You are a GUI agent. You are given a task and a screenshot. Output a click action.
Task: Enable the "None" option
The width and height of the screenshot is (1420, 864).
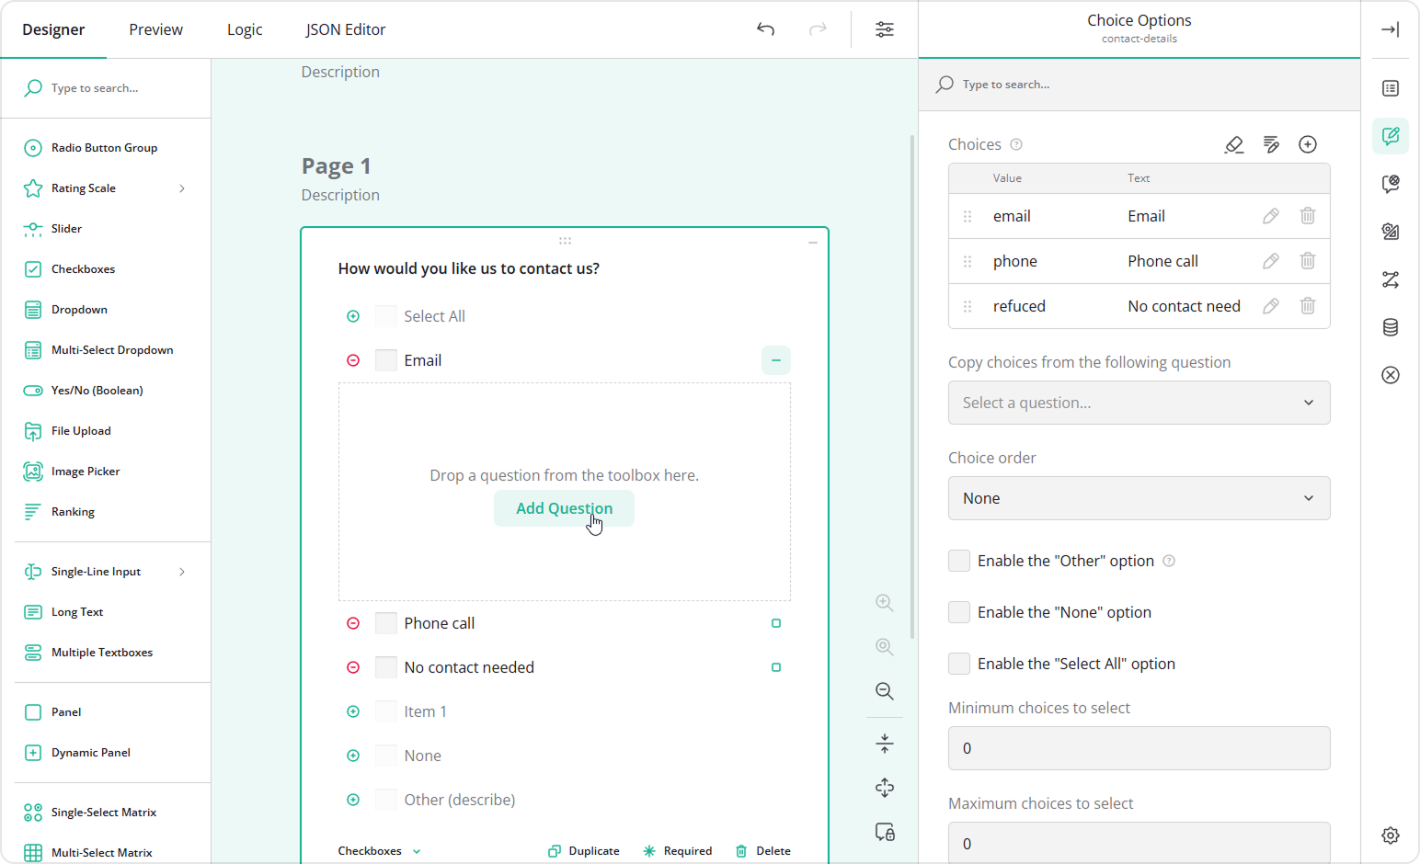tap(958, 611)
